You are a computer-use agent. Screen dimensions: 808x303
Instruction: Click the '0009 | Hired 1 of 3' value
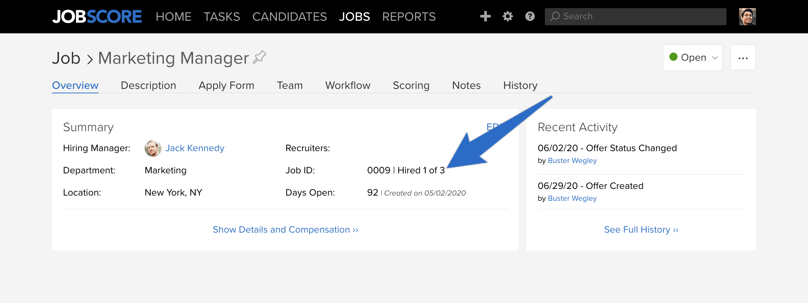pos(406,170)
